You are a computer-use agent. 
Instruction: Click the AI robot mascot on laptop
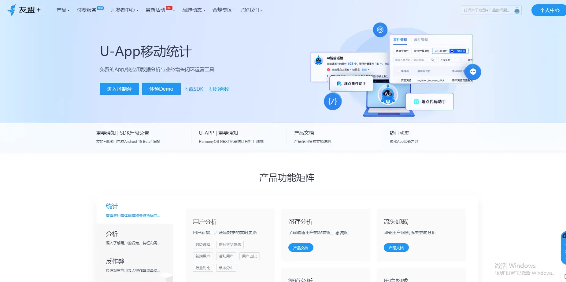point(388,95)
